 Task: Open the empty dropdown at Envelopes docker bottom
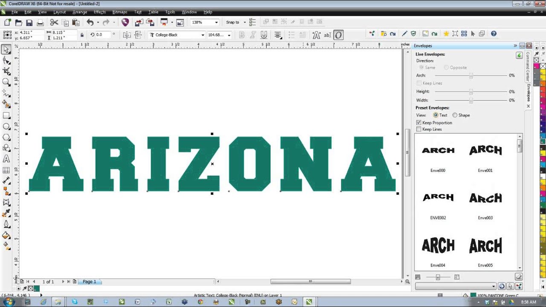456,287
